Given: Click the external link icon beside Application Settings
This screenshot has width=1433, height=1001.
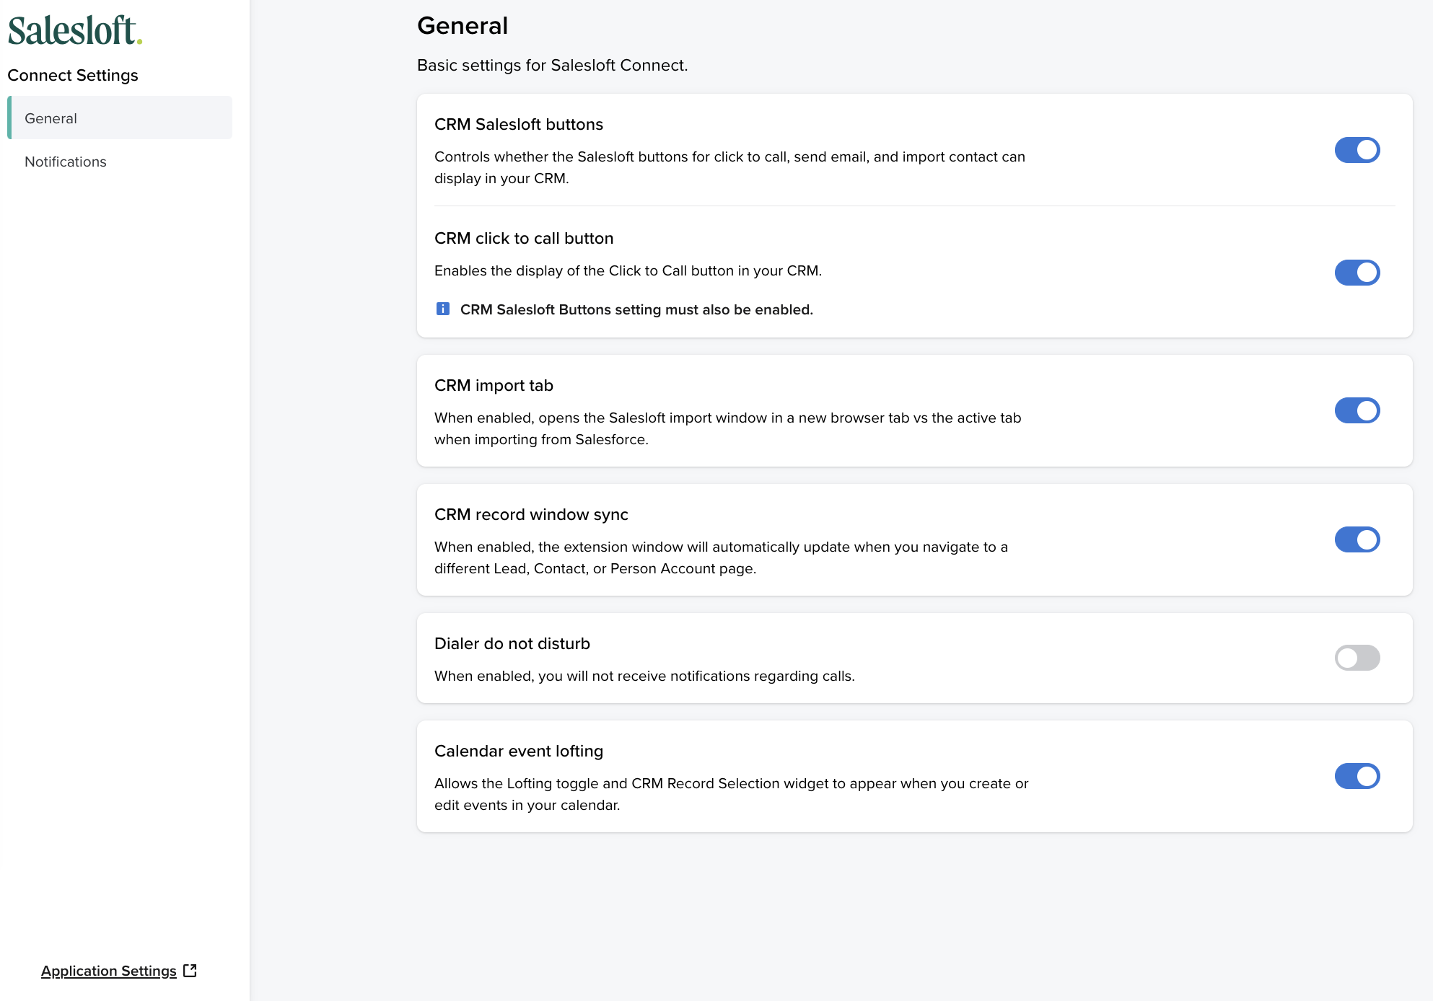Looking at the screenshot, I should [x=189, y=970].
